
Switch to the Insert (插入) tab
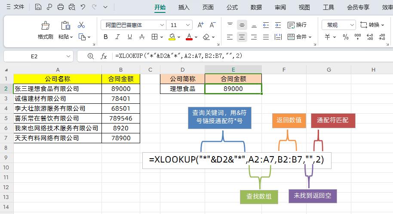click(184, 7)
